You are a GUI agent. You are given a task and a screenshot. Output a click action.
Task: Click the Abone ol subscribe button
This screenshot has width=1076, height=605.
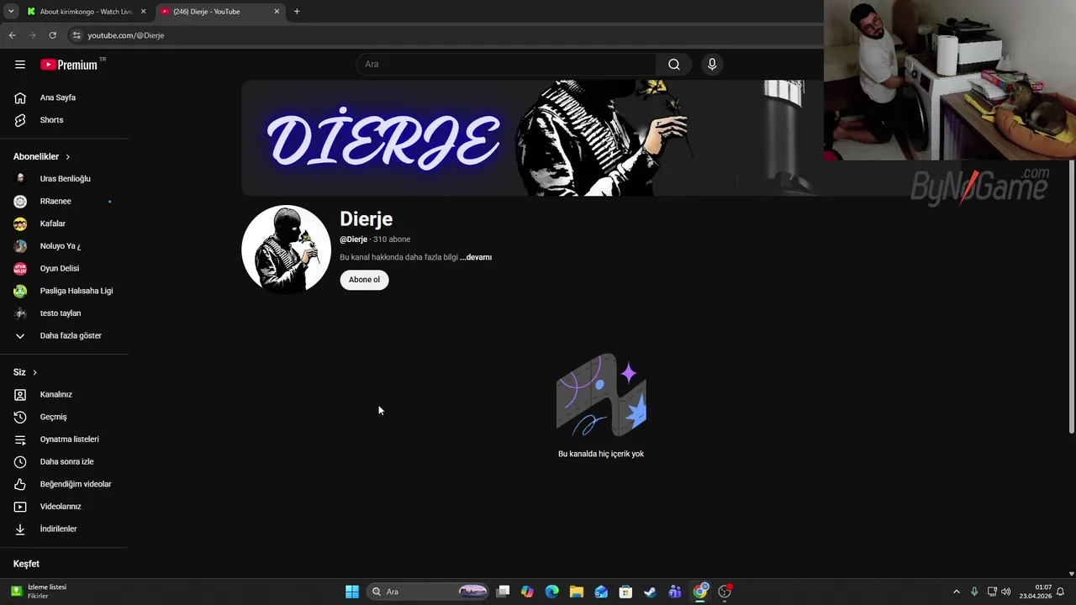pyautogui.click(x=364, y=280)
